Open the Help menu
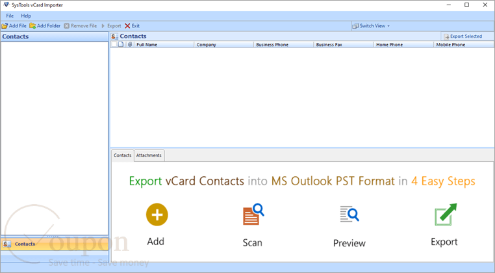Image resolution: width=495 pixels, height=273 pixels. click(26, 16)
